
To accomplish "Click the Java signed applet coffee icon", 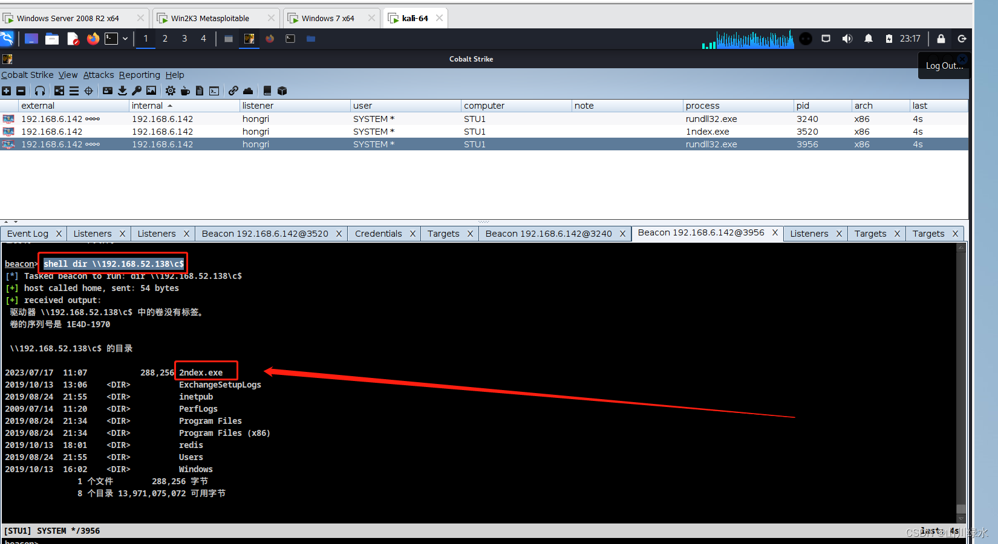I will pos(185,91).
